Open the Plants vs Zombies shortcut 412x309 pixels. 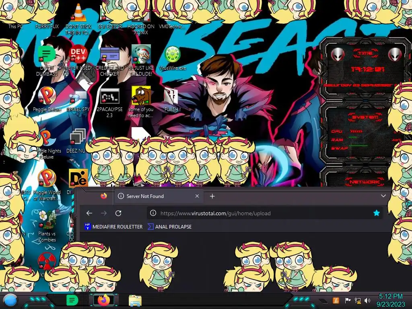(47, 226)
